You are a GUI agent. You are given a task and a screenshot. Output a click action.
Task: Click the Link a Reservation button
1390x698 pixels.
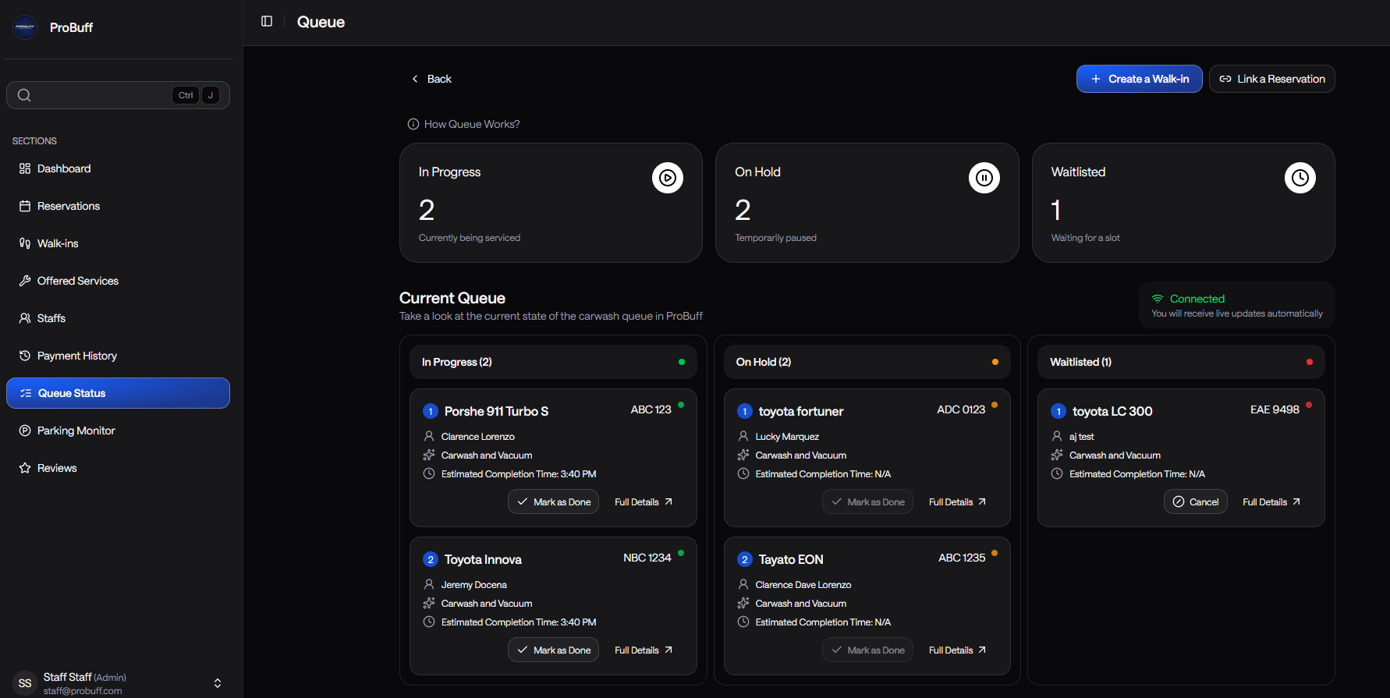click(1271, 79)
